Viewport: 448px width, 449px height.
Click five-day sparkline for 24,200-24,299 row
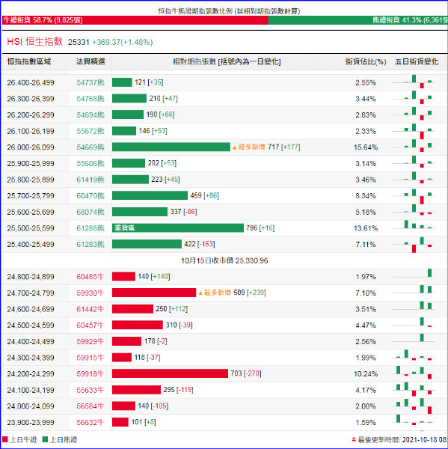(414, 373)
